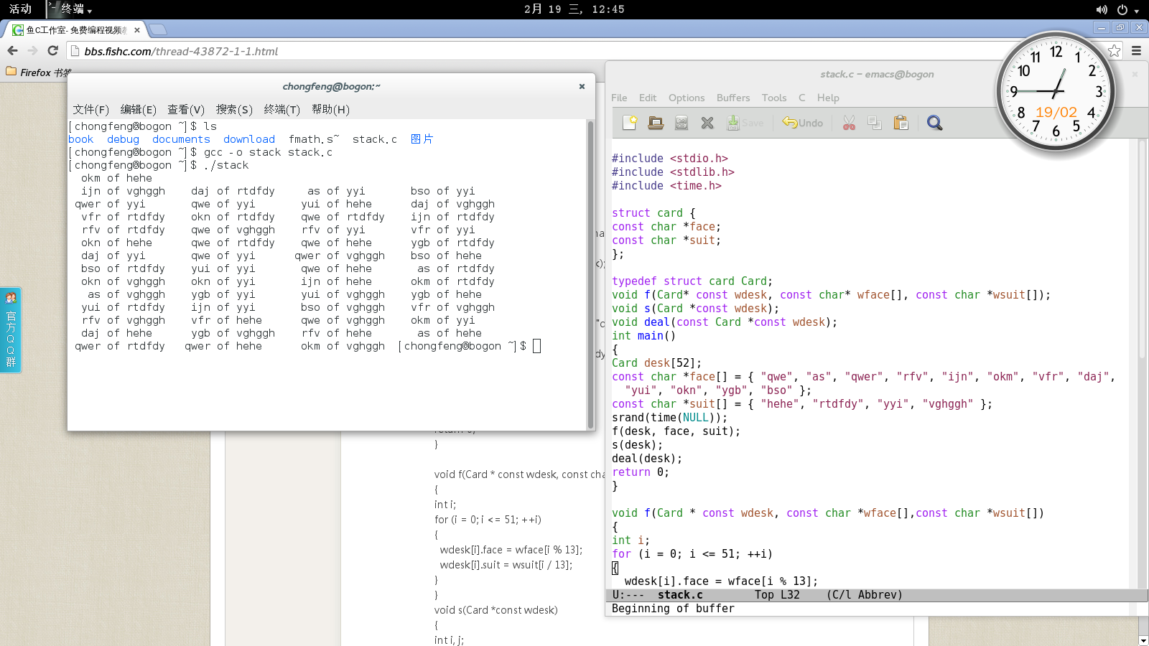Click the Discard buffer X icon in Emacs toolbar

click(x=707, y=123)
